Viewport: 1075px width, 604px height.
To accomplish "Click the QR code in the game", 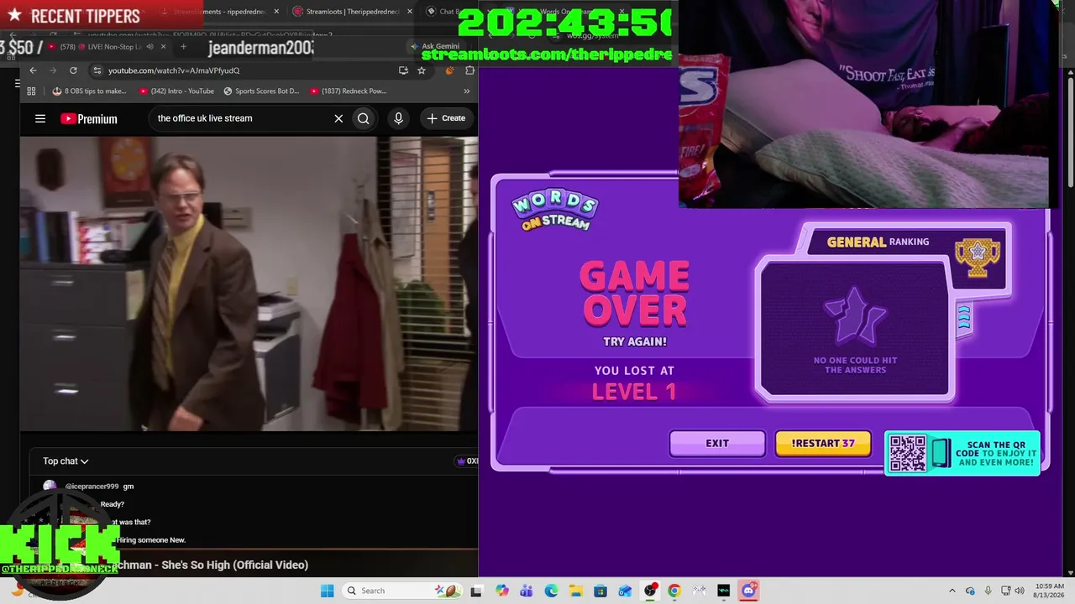I will [x=908, y=453].
